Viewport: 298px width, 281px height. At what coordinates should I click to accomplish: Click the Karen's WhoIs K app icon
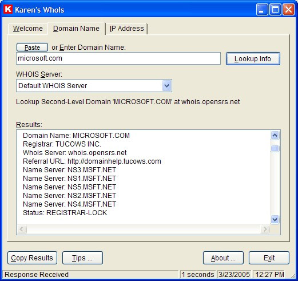tap(8, 9)
